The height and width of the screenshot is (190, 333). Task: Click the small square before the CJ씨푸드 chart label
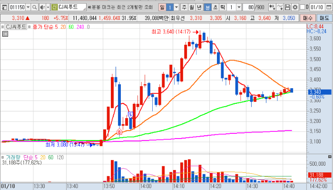2,27
